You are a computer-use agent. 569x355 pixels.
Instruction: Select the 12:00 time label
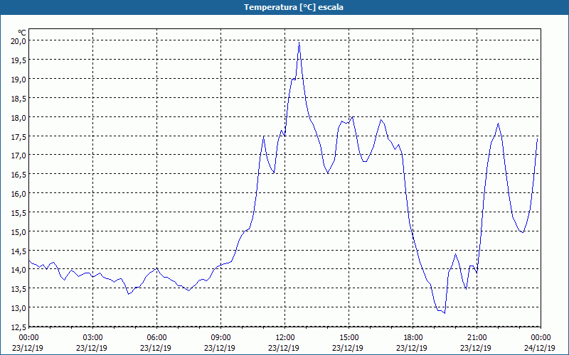tap(285, 338)
